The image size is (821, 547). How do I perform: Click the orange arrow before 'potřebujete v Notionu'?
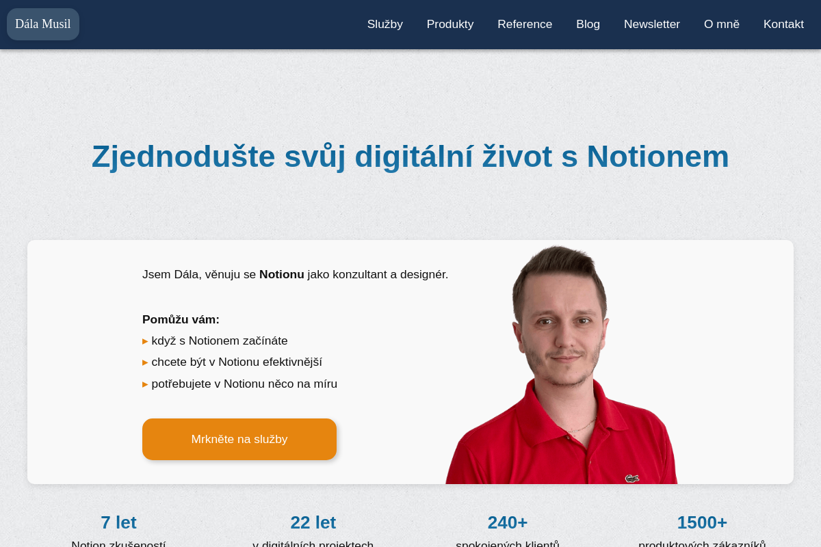tap(145, 384)
